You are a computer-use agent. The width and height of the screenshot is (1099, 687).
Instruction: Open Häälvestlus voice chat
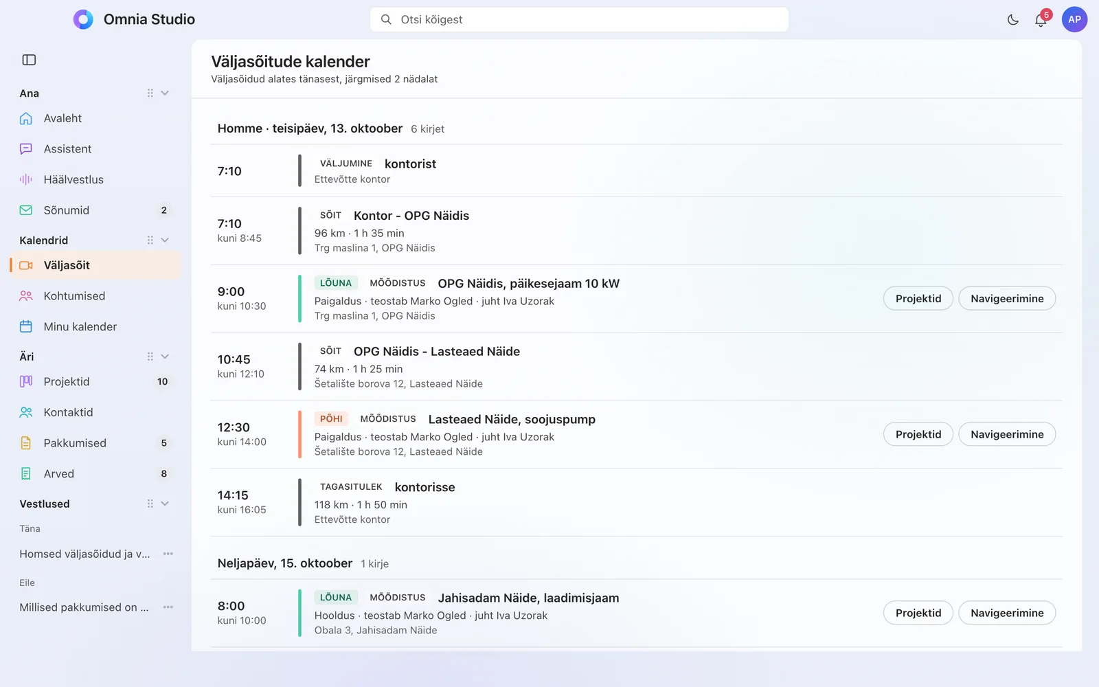pyautogui.click(x=95, y=179)
